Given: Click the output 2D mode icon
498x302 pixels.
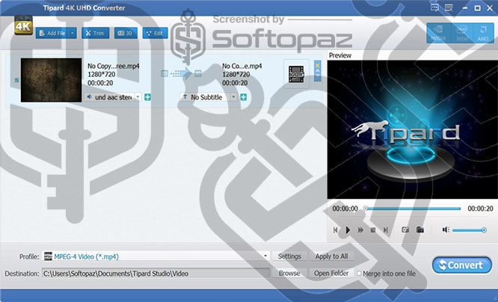Looking at the screenshot, I should click(198, 74).
